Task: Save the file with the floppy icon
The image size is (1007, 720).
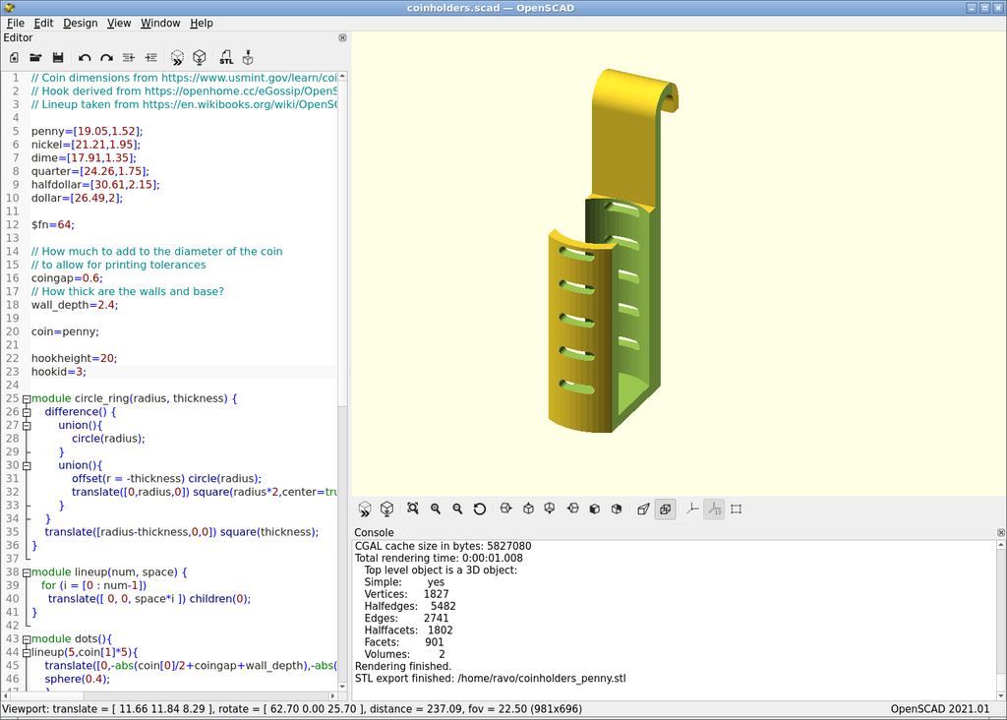Action: (x=58, y=58)
